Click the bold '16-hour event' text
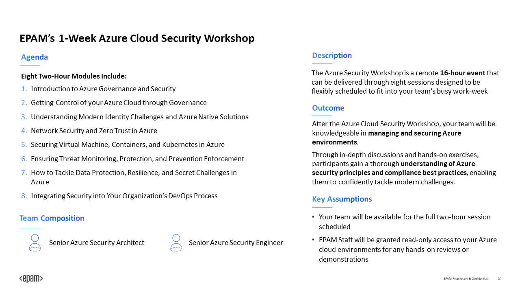This screenshot has height=293, width=520. pyautogui.click(x=463, y=73)
